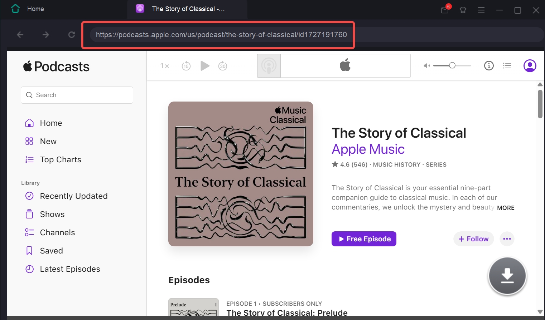The image size is (545, 320).
Task: Open the skin/theme shirt icon
Action: pos(463,10)
